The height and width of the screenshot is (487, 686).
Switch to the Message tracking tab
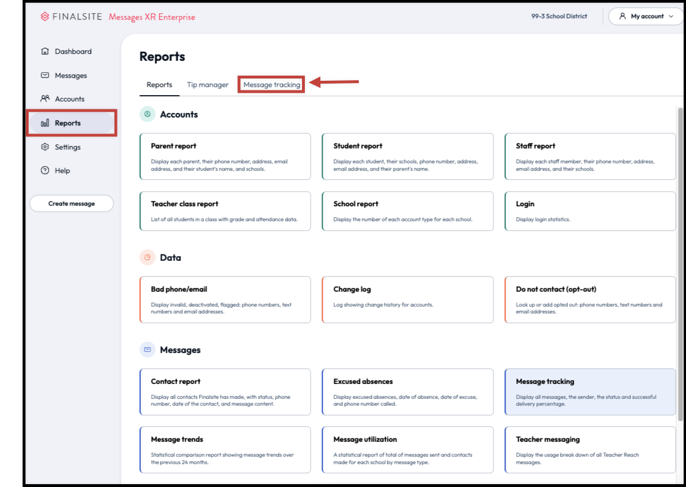click(x=272, y=85)
